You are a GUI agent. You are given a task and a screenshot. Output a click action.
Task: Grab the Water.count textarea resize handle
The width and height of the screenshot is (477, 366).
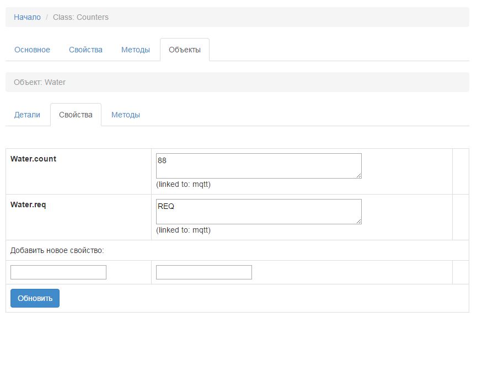(359, 176)
